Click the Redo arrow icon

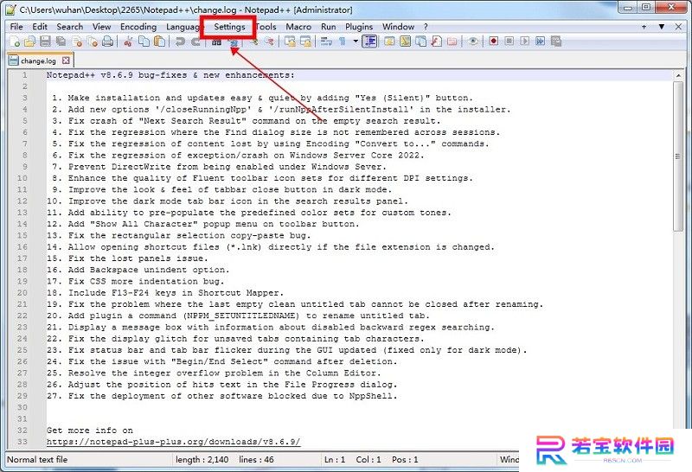(x=195, y=41)
